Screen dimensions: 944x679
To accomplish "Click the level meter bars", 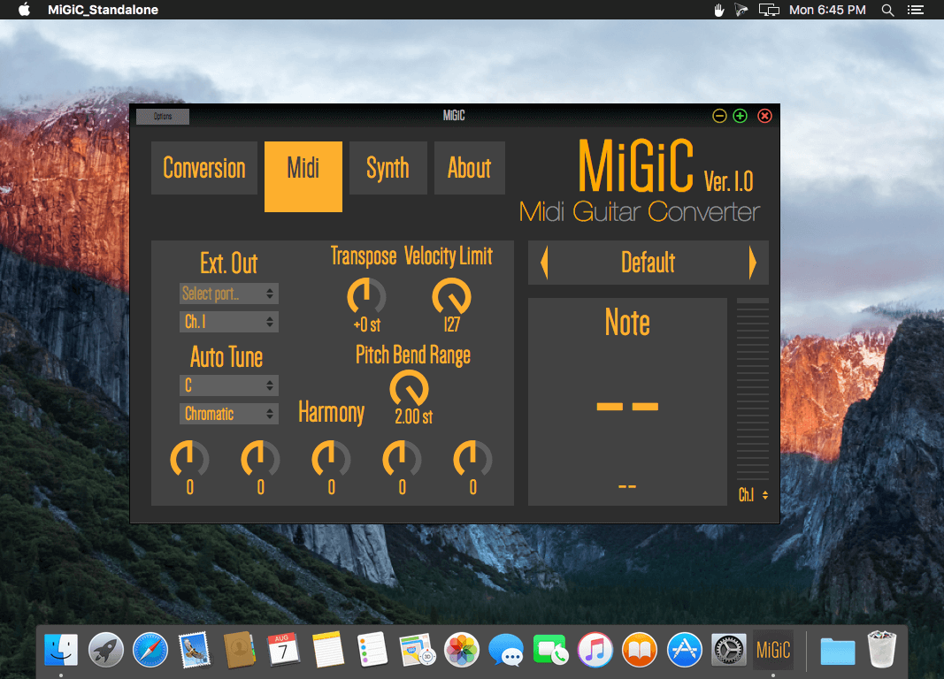I will (753, 389).
